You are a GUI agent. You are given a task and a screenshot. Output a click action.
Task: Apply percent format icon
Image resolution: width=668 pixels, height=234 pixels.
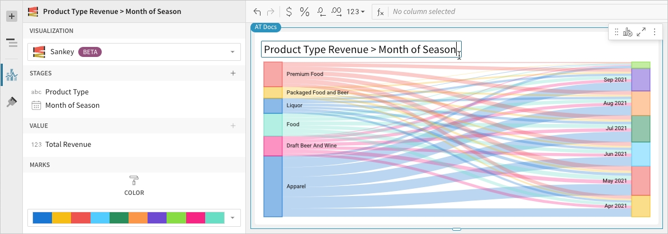[x=305, y=11]
